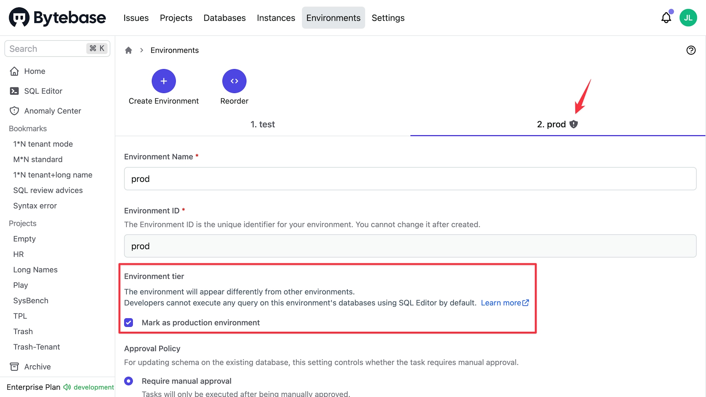Open the Databases menu
Image resolution: width=706 pixels, height=397 pixels.
[225, 18]
